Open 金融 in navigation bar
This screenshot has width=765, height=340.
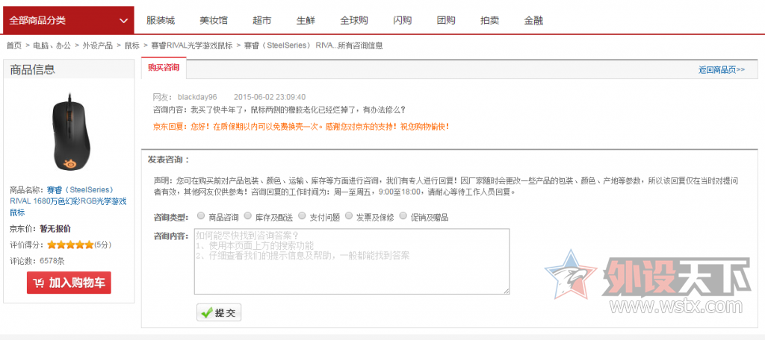[533, 20]
